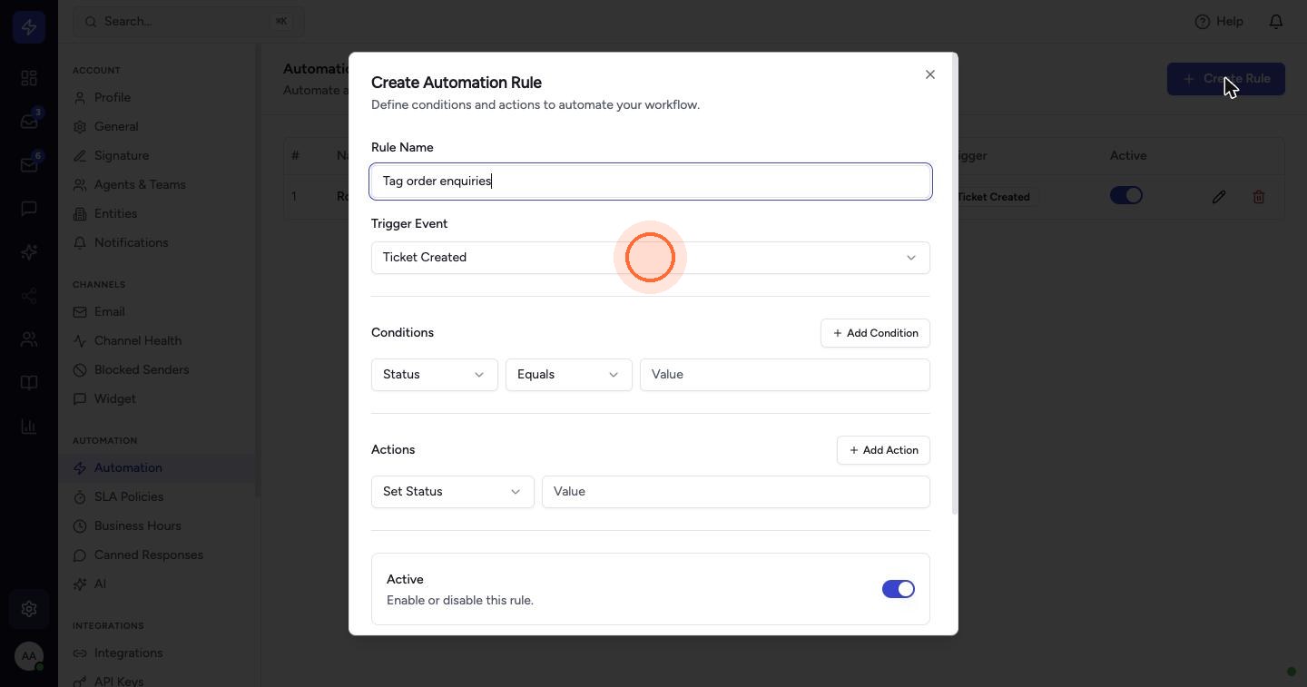Image resolution: width=1307 pixels, height=687 pixels.
Task: Open the settings gear icon in left rail
Action: tap(29, 609)
